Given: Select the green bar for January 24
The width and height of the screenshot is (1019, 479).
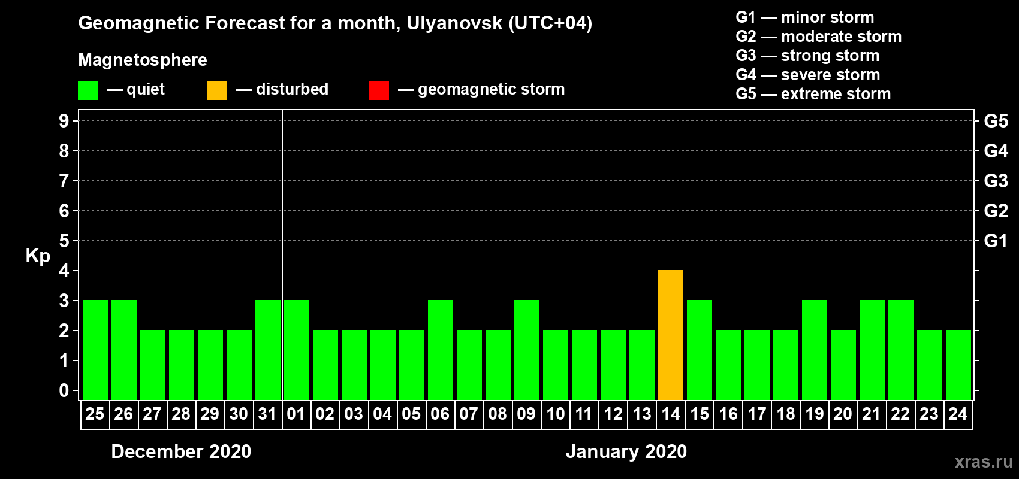Looking at the screenshot, I should tap(958, 365).
